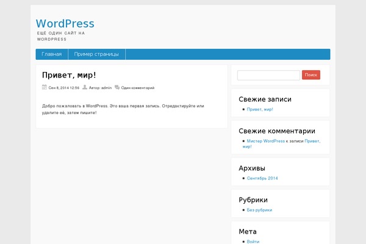Click the comments bubble icon
Image resolution: width=366 pixels, height=244 pixels.
[x=117, y=87]
